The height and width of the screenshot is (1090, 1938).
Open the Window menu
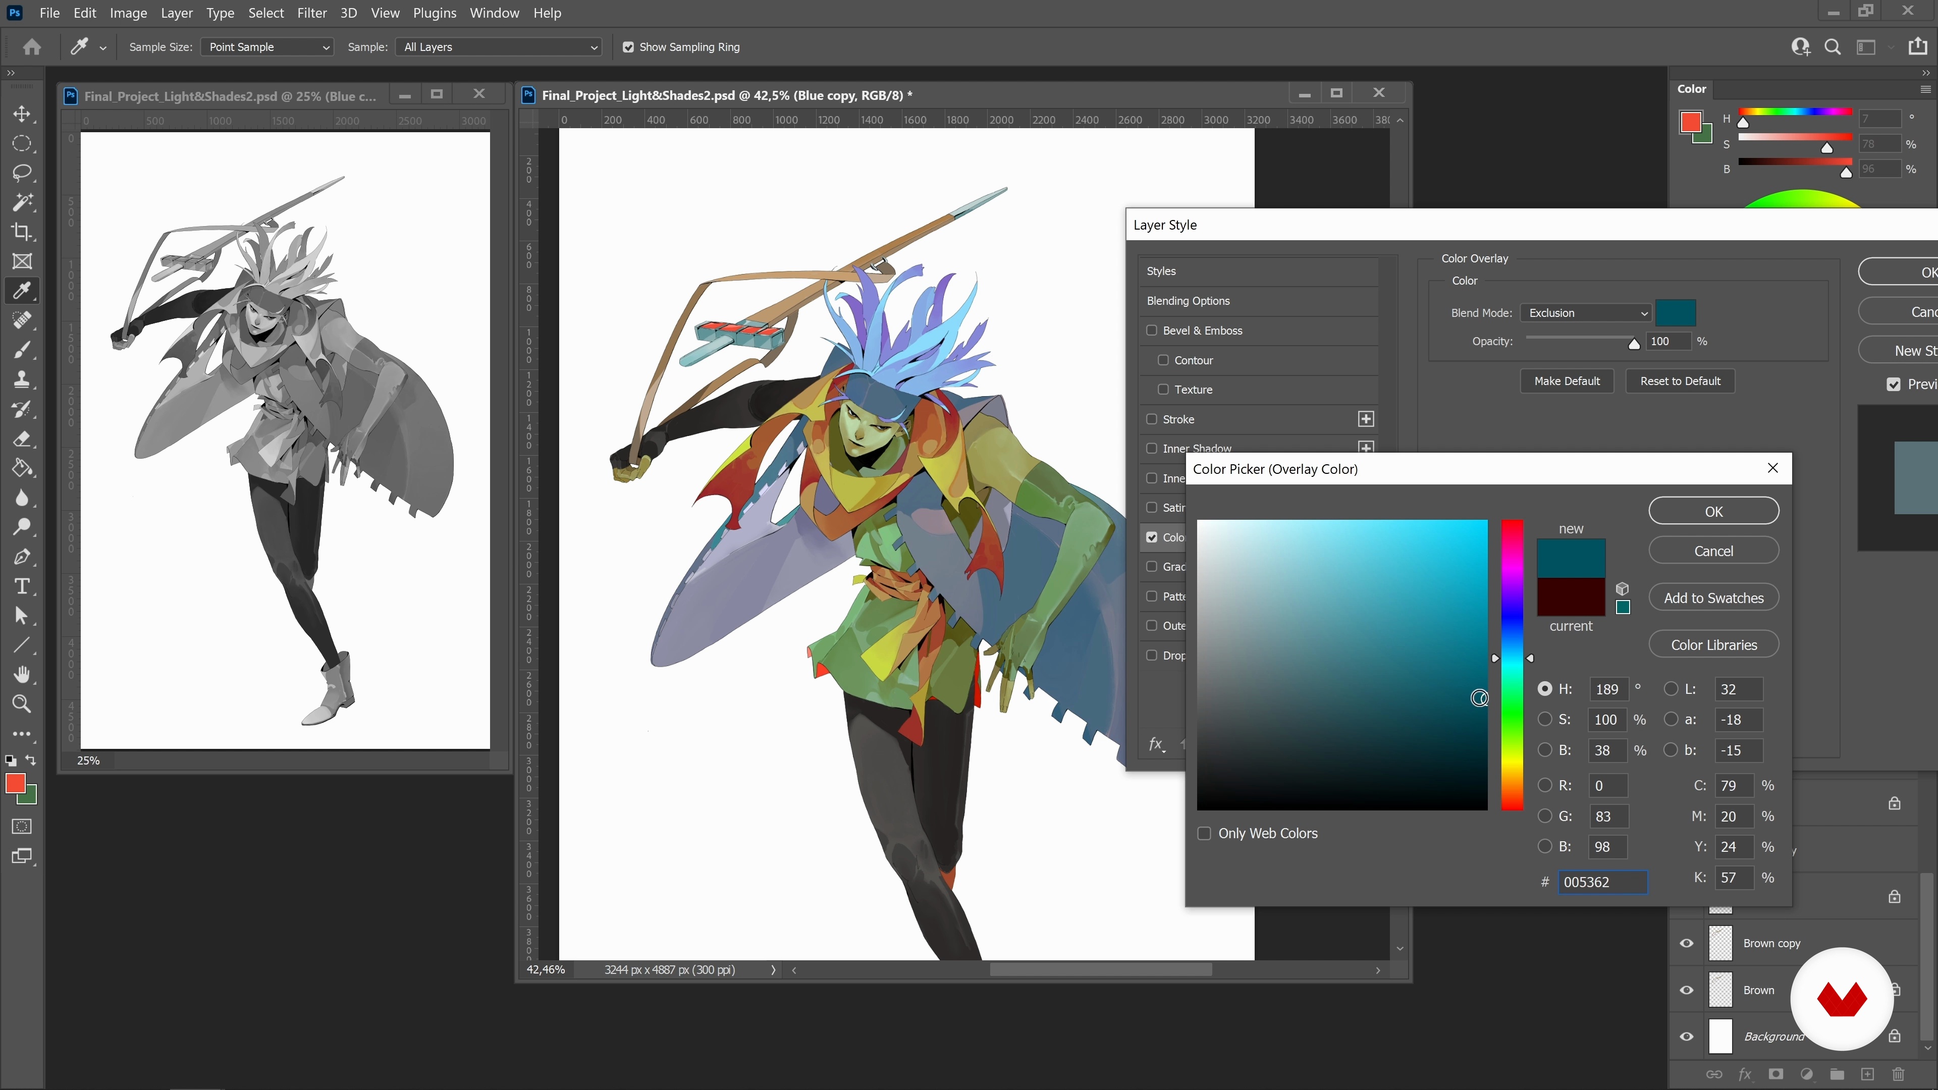click(494, 13)
